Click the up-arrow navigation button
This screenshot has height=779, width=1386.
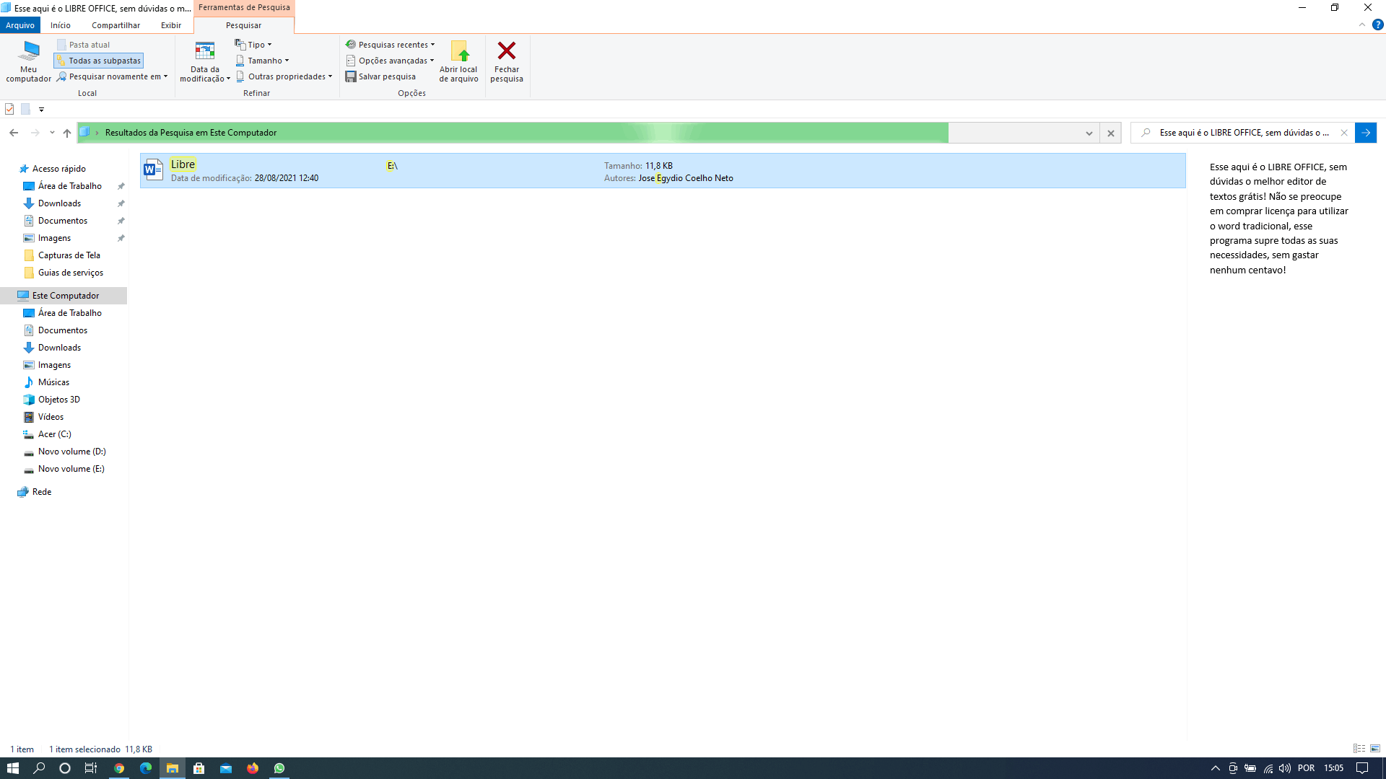point(67,133)
